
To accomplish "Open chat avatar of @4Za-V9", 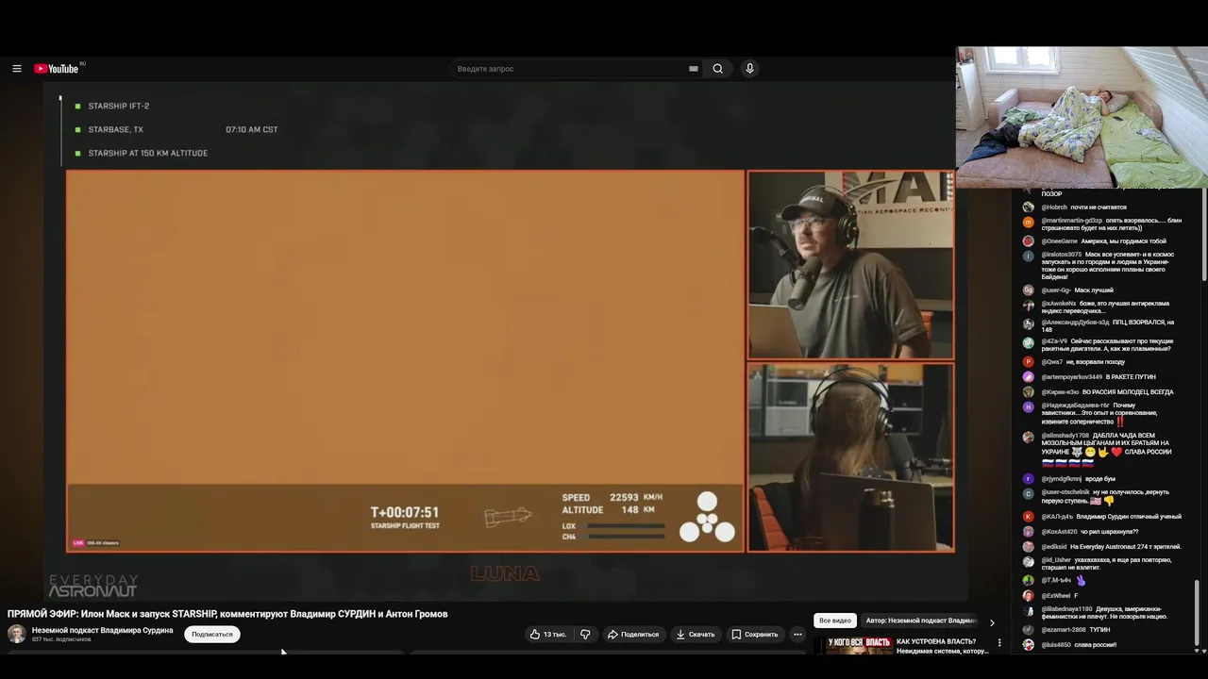I will [x=1029, y=343].
